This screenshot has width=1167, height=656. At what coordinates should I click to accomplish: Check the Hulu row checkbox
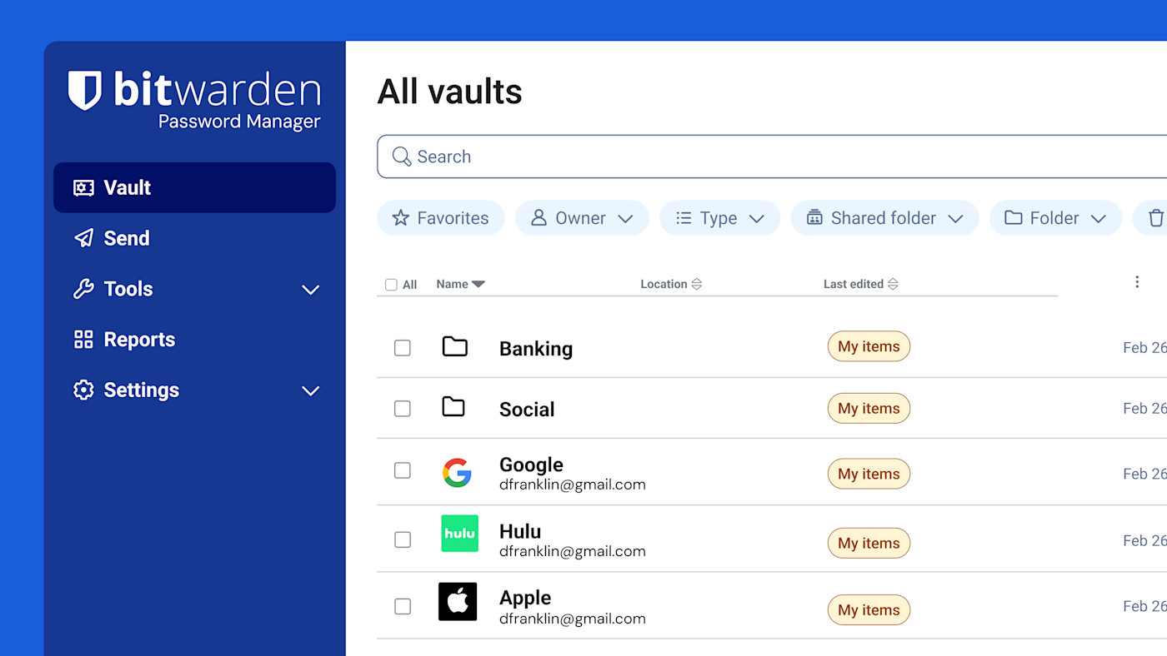coord(403,539)
